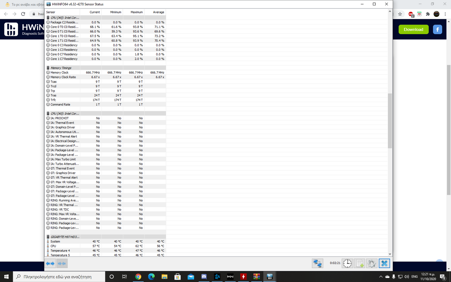
Task: Click the taskbar clock showing 12:21
Action: tap(428, 277)
